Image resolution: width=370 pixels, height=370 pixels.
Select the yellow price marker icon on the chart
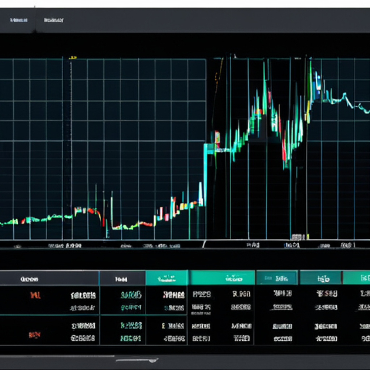pyautogui.click(x=73, y=57)
